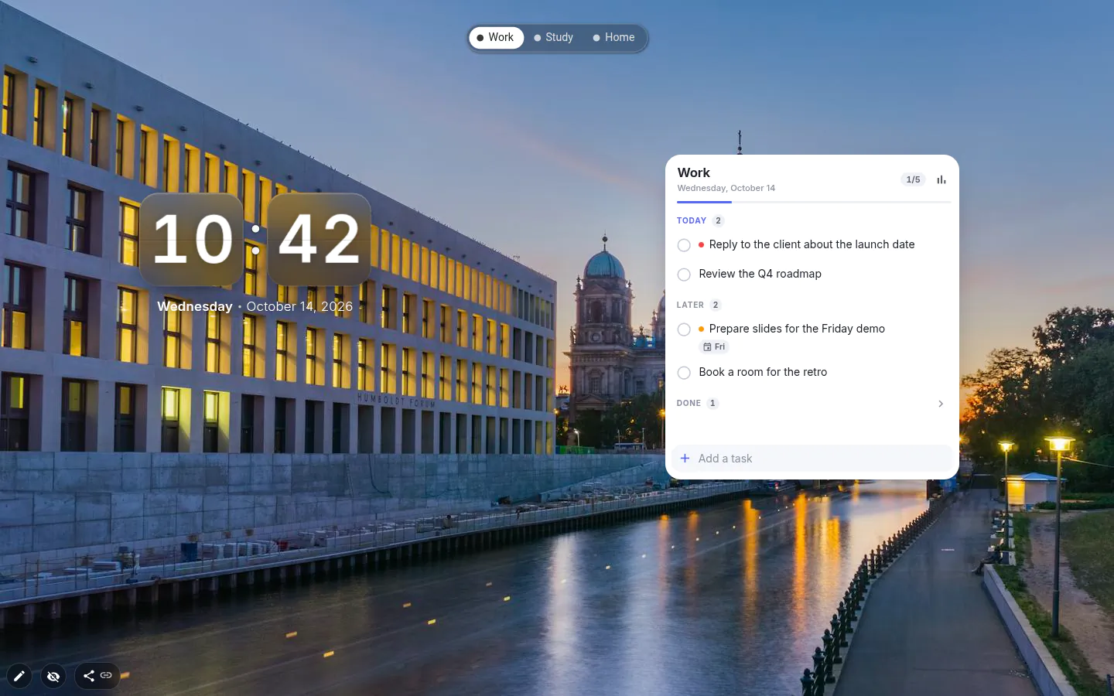The height and width of the screenshot is (696, 1114).
Task: Expand the Done section chevron
Action: (x=941, y=404)
